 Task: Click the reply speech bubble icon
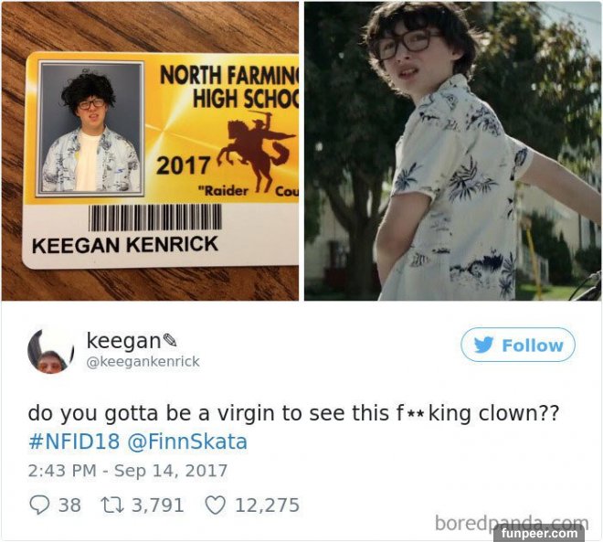coord(39,505)
